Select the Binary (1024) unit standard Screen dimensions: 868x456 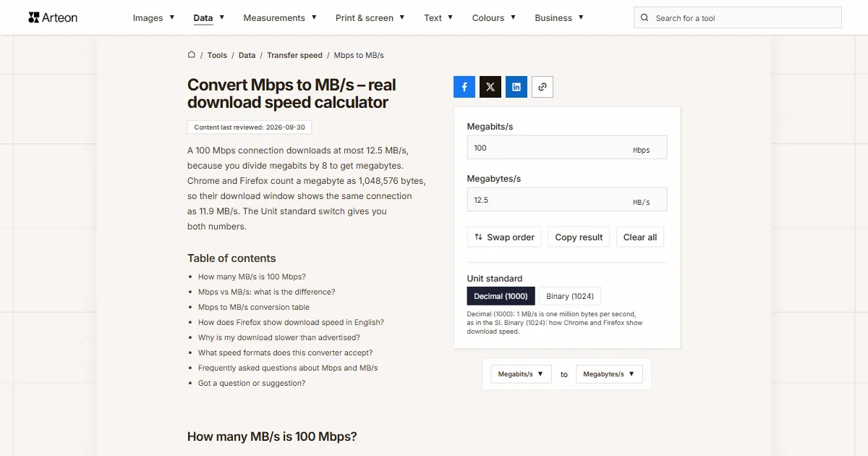(x=570, y=296)
